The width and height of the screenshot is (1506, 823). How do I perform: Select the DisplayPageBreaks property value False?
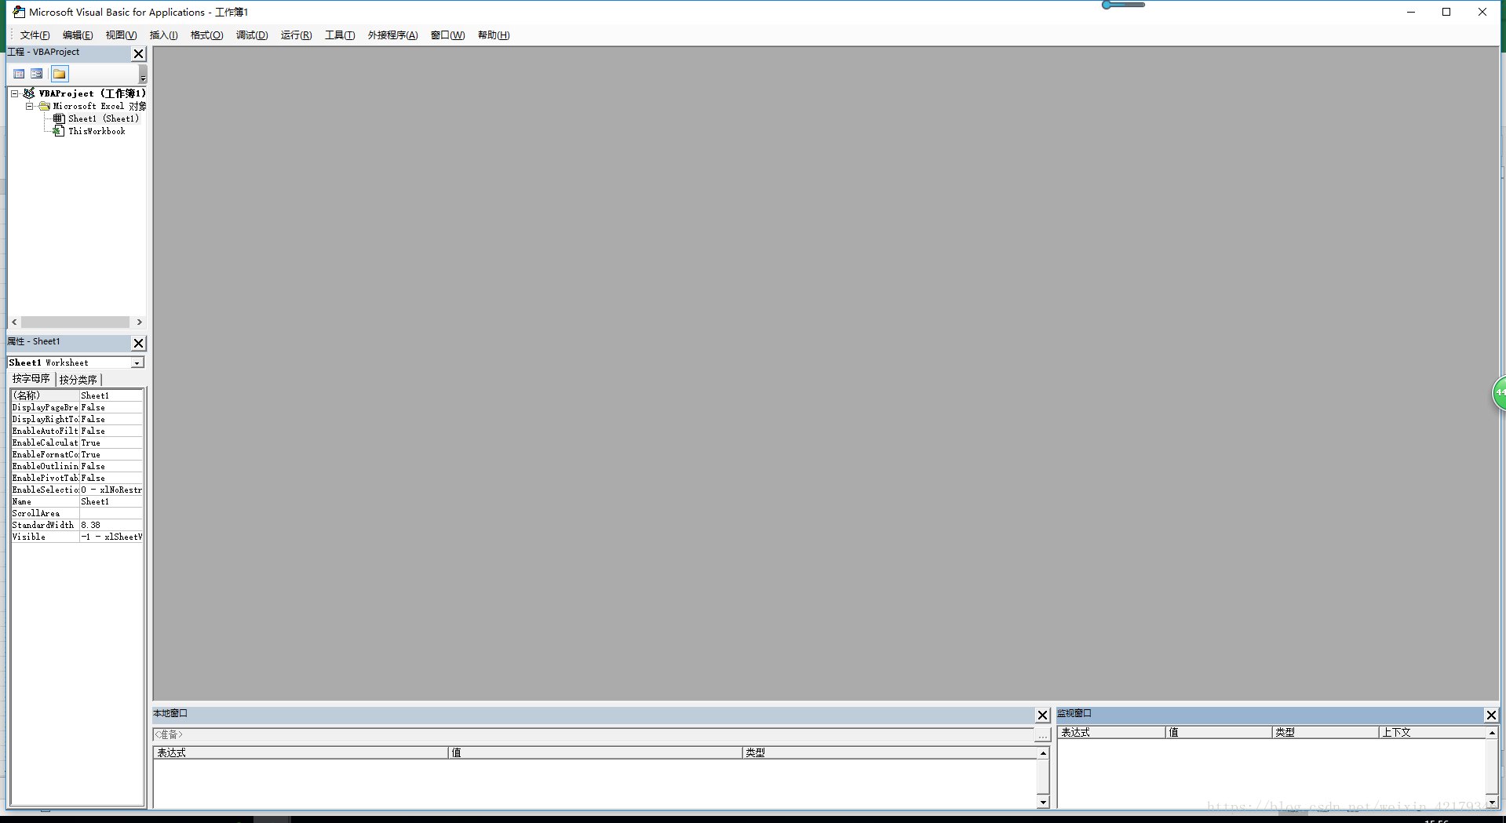coord(111,407)
